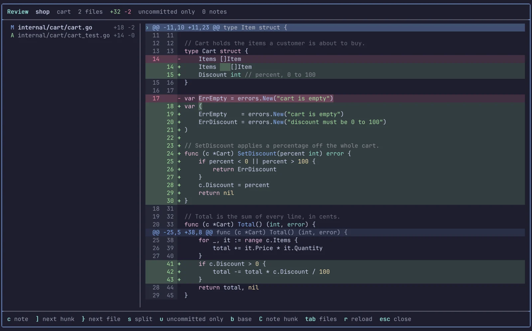Screen dimensions: 532x331
Task: Reload the review with r shortcut
Action: pos(358,319)
